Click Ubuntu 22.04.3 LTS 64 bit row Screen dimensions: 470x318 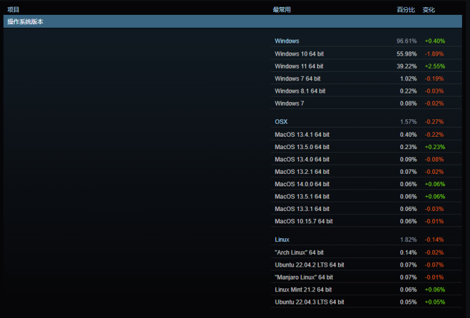(x=366, y=302)
